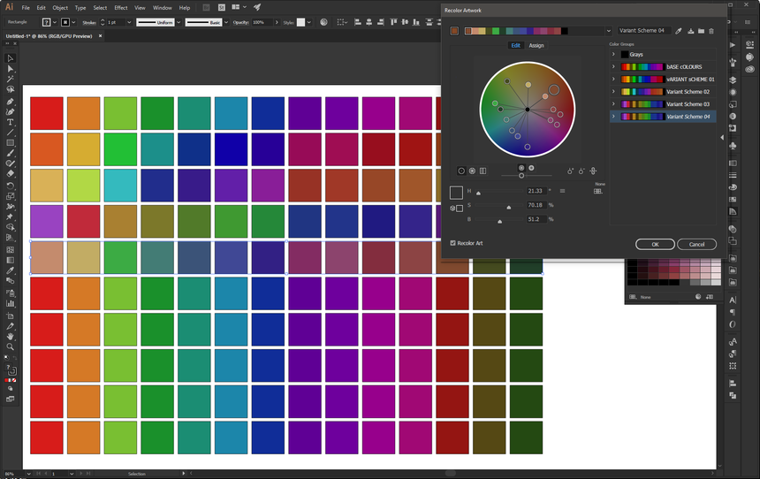Show the segmented color wheel view
Screen dimensions: 760x479
473,171
